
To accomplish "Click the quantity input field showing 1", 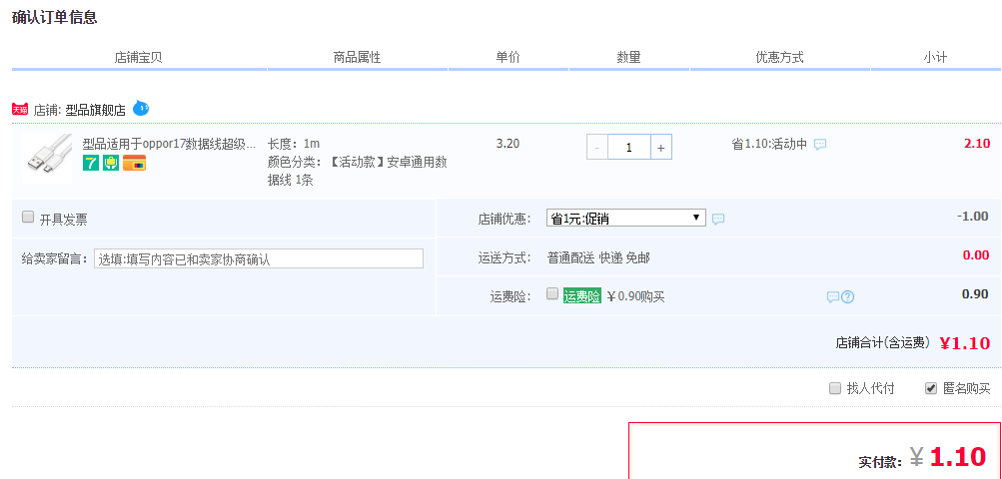I will 628,148.
